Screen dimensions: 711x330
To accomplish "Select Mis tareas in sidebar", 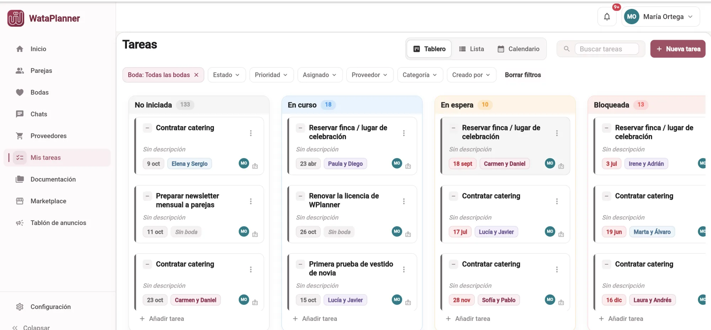I will [x=57, y=158].
